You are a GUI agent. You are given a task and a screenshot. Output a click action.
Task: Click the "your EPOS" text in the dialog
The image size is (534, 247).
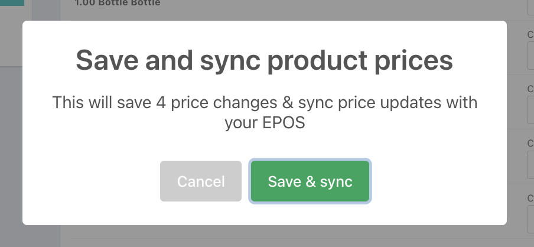pos(265,123)
